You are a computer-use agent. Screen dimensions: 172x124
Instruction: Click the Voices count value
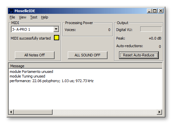coord(109,30)
